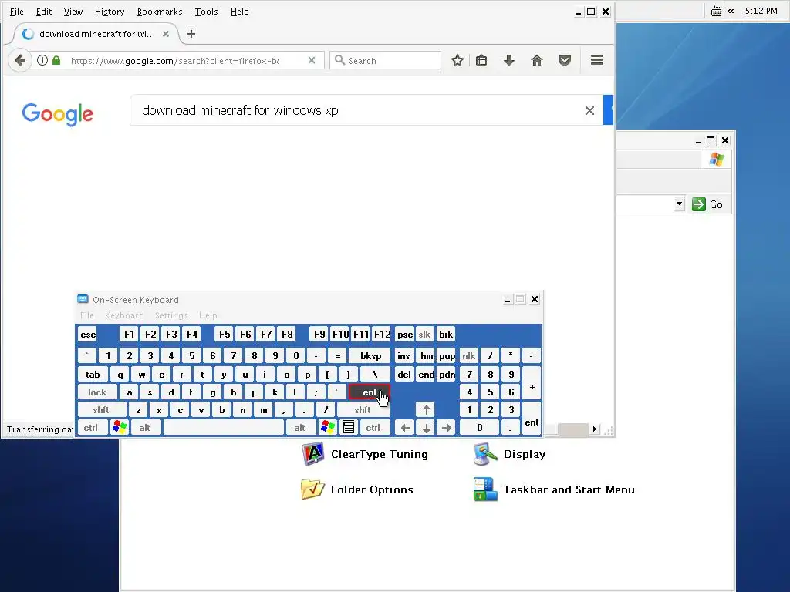790x592 pixels.
Task: Bookmark this page with the star icon
Action: click(457, 60)
